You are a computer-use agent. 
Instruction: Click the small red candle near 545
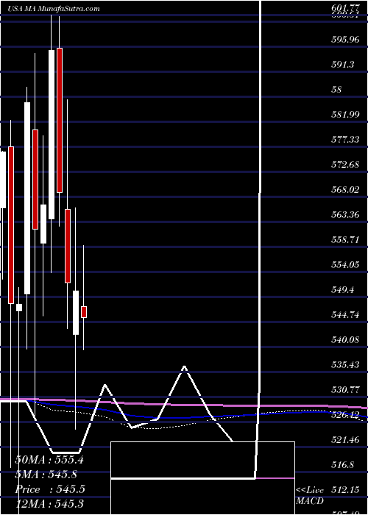pos(84,312)
